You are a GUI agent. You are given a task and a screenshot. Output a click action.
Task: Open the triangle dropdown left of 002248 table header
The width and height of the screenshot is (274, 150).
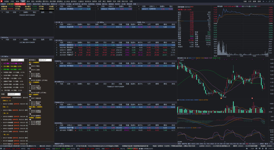(x=57, y=6)
